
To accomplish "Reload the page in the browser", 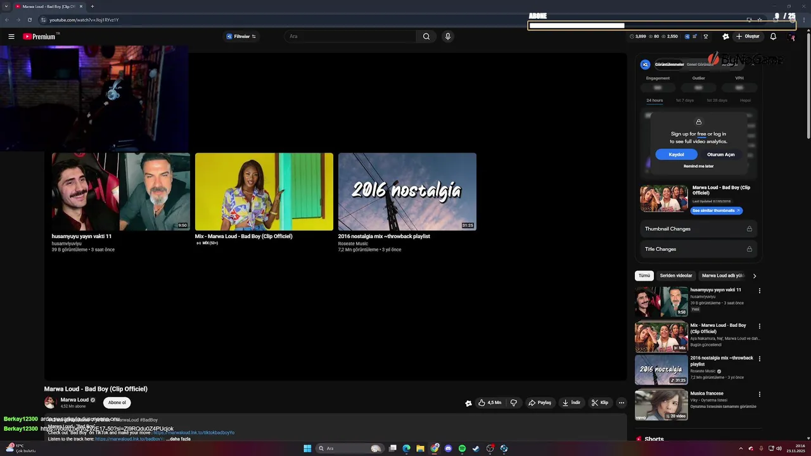I will coord(30,20).
